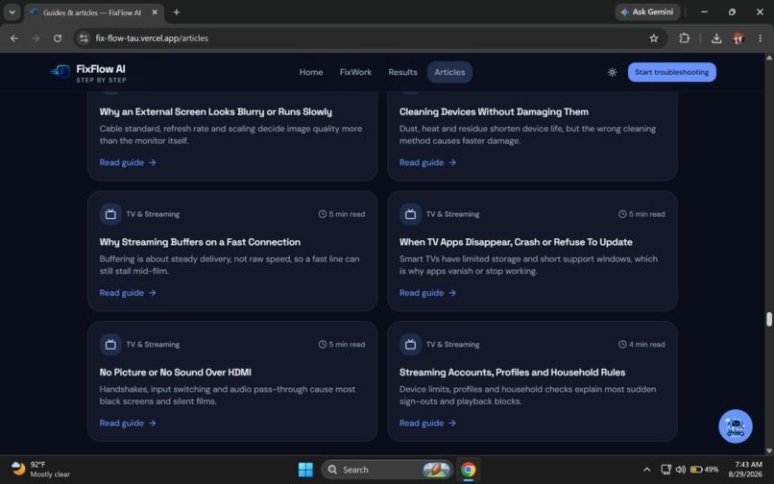Screen dimensions: 774x484
Task: Click the scrollbar down arrow
Action: 768,450
